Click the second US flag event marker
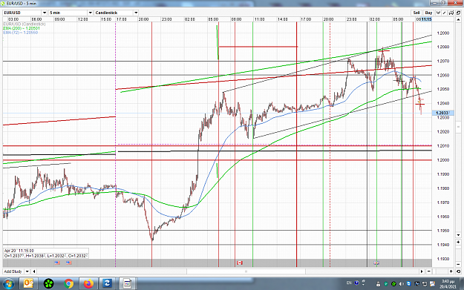This screenshot has width=464, height=290. [x=69, y=263]
